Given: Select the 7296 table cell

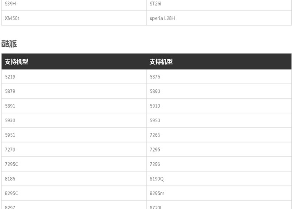Looking at the screenshot, I should click(x=155, y=164).
